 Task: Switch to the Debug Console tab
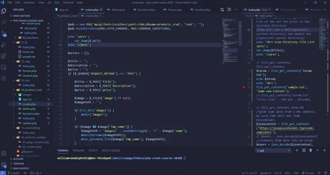(111, 150)
